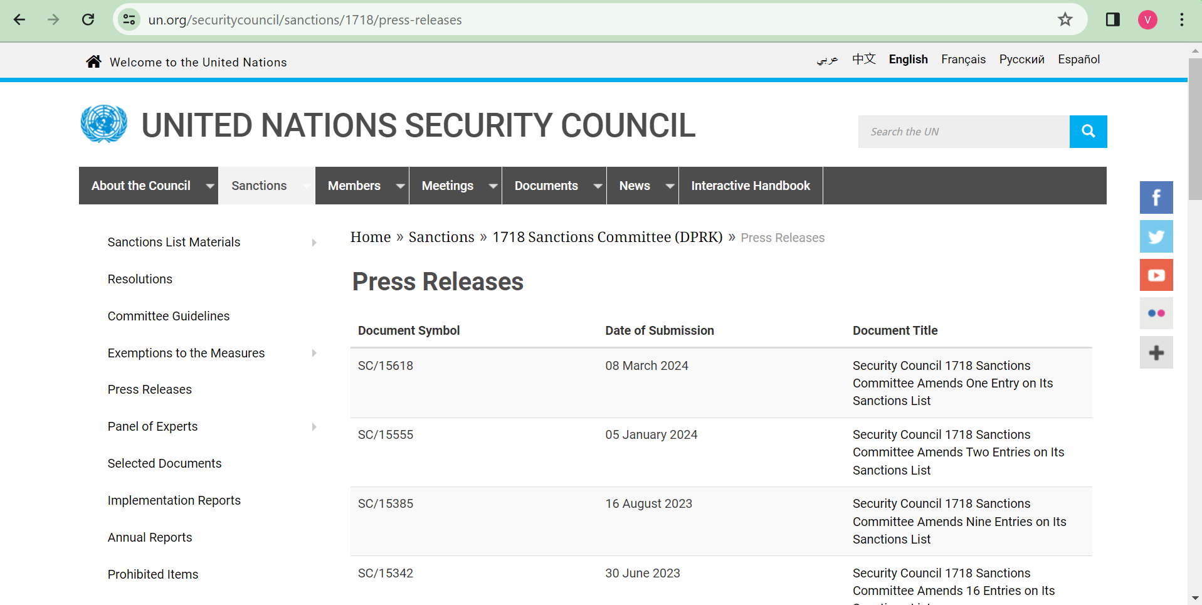1202x605 pixels.
Task: Switch language to Español
Action: [x=1078, y=59]
